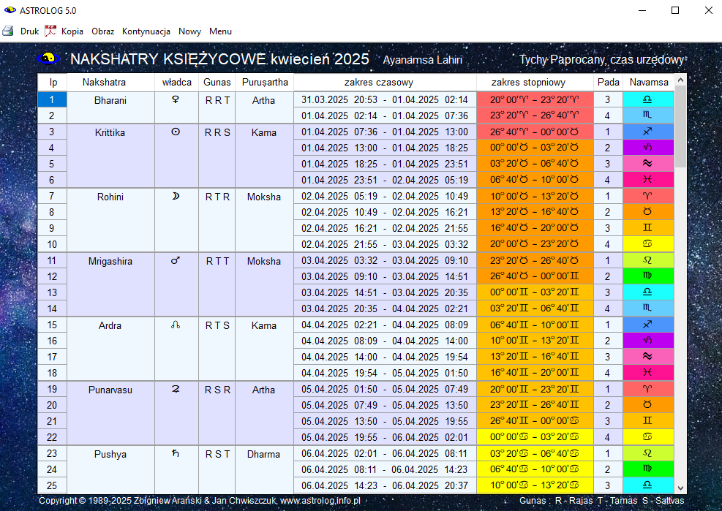722x511 pixels.
Task: Click the purple Capricorn Navamsa cell in row 4
Action: tap(647, 148)
